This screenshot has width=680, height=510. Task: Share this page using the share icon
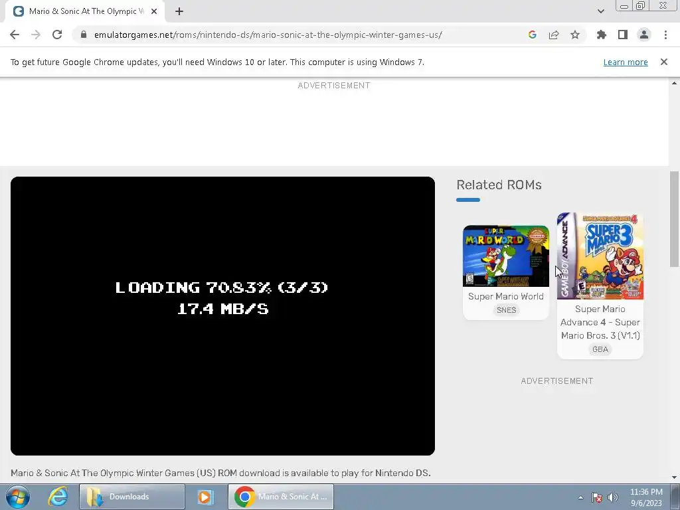tap(554, 35)
